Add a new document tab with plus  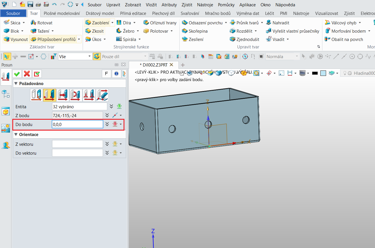pyautogui.click(x=183, y=65)
